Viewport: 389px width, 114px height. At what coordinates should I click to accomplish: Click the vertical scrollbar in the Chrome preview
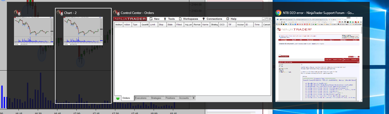click(361, 63)
